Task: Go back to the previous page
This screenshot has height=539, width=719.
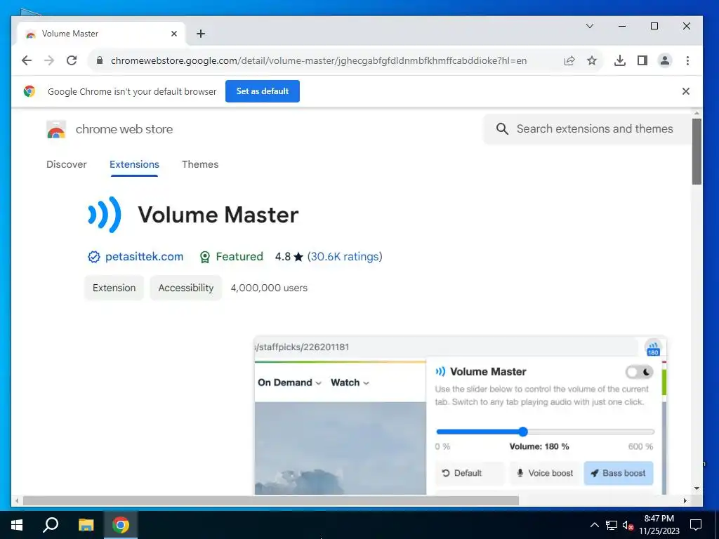Action: (x=27, y=60)
